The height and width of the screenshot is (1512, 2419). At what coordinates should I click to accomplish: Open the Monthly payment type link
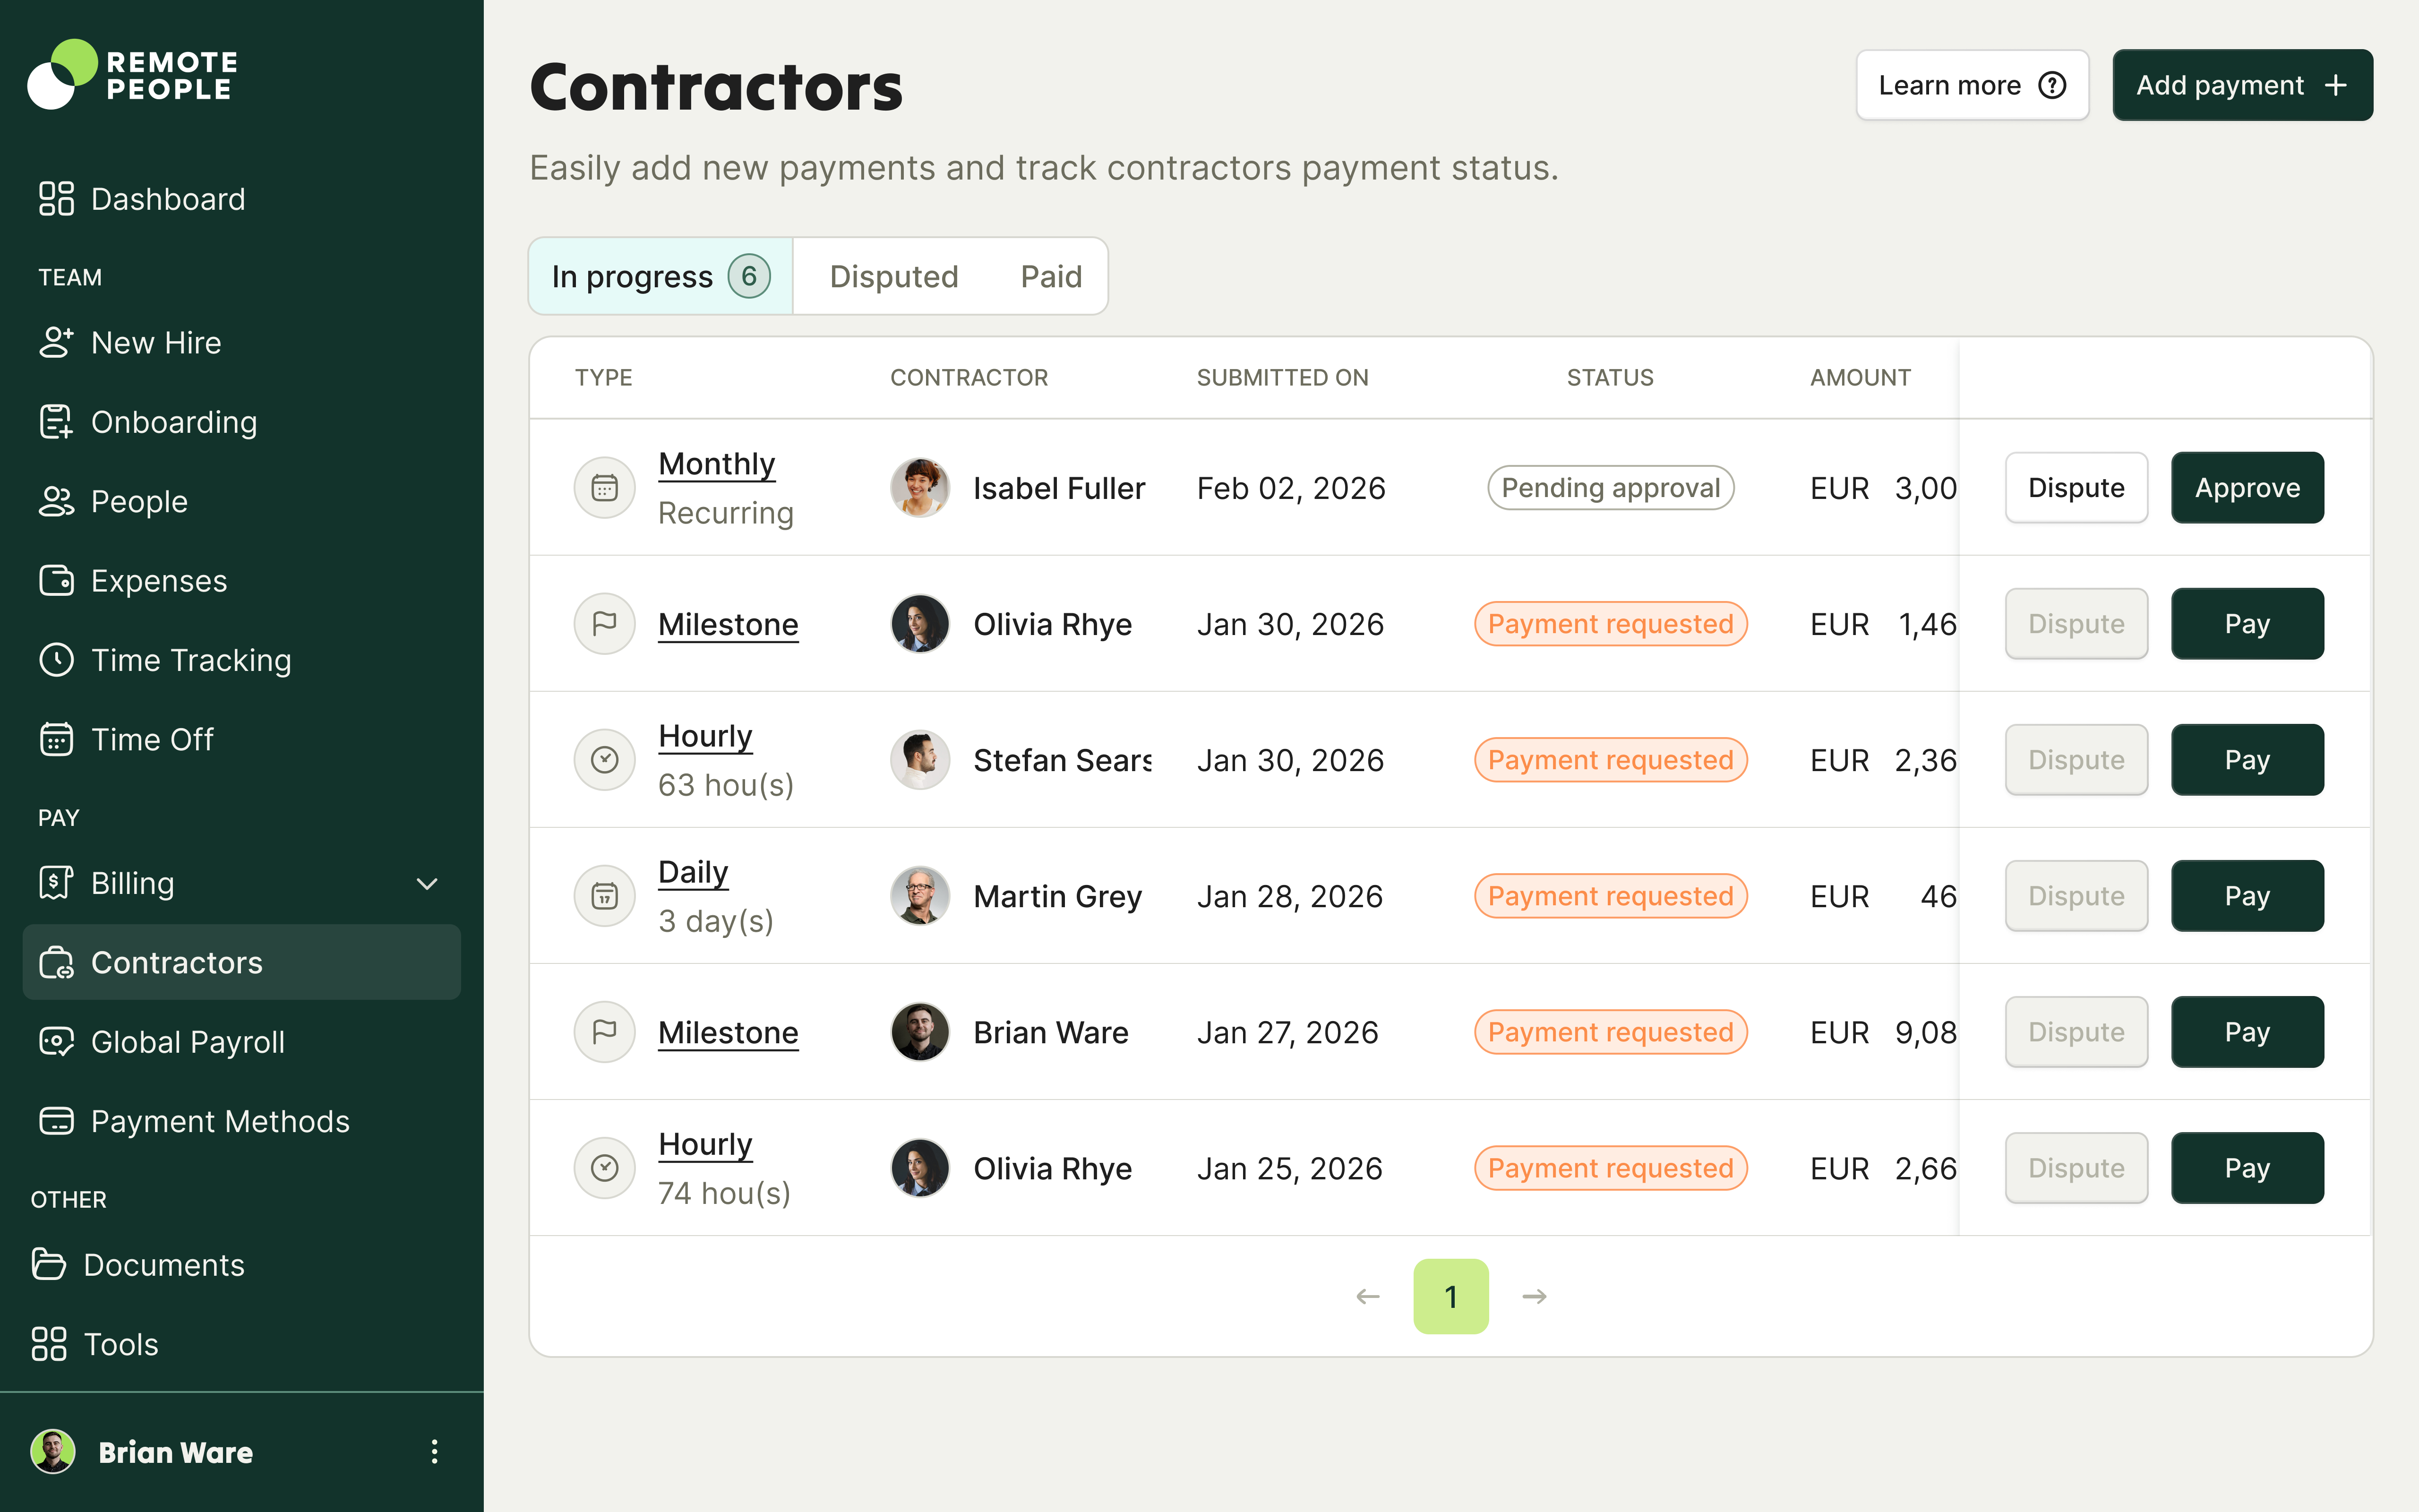point(717,464)
